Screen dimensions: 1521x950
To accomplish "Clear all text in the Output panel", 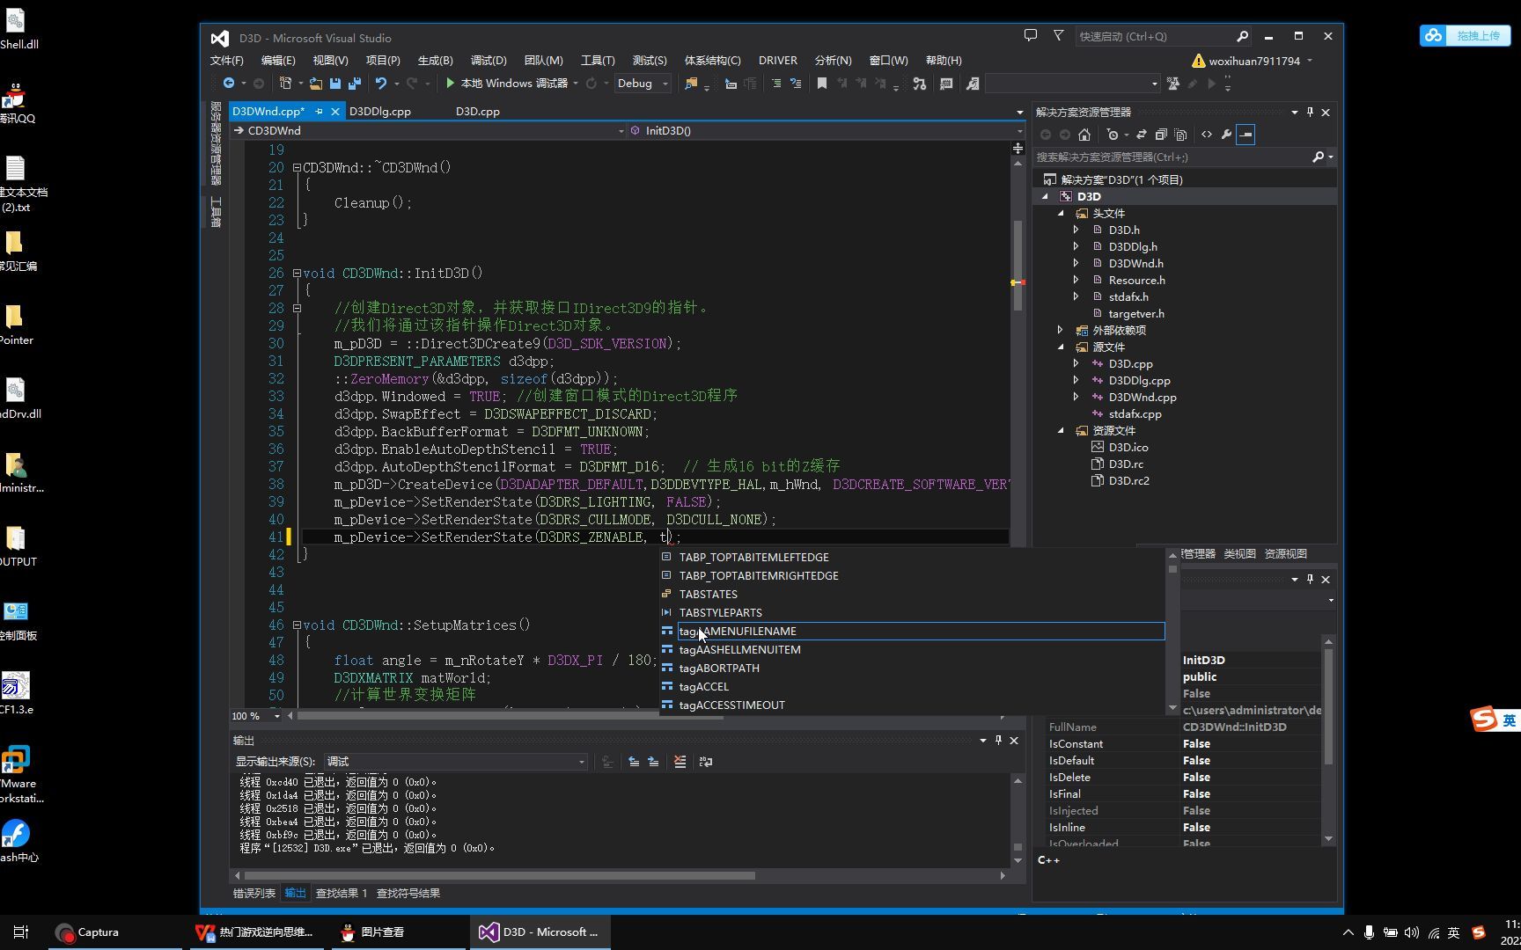I will [x=680, y=762].
